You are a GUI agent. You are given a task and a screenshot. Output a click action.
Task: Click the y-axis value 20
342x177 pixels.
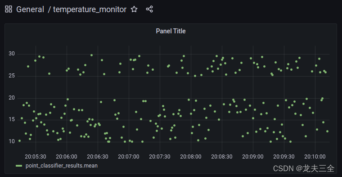(x=12, y=98)
